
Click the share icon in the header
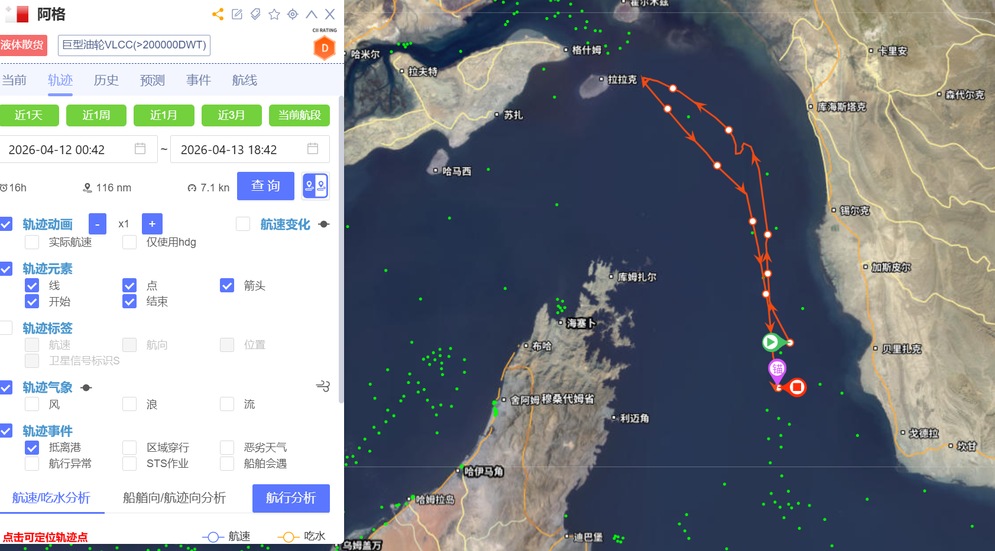[218, 14]
